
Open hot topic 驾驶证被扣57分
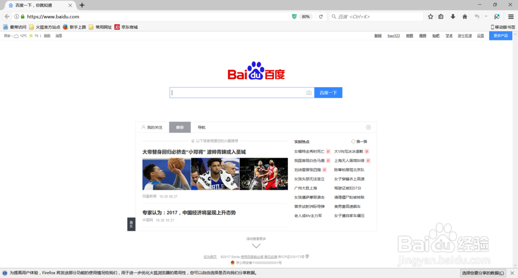point(348,188)
